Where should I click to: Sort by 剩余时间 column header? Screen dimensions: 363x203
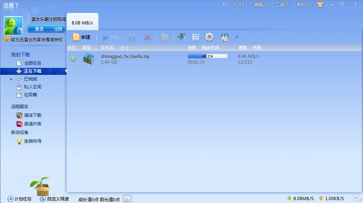pos(210,48)
